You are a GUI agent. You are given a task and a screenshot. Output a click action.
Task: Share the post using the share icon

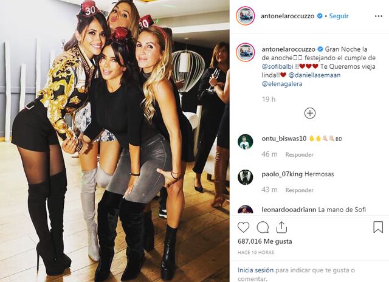click(281, 227)
